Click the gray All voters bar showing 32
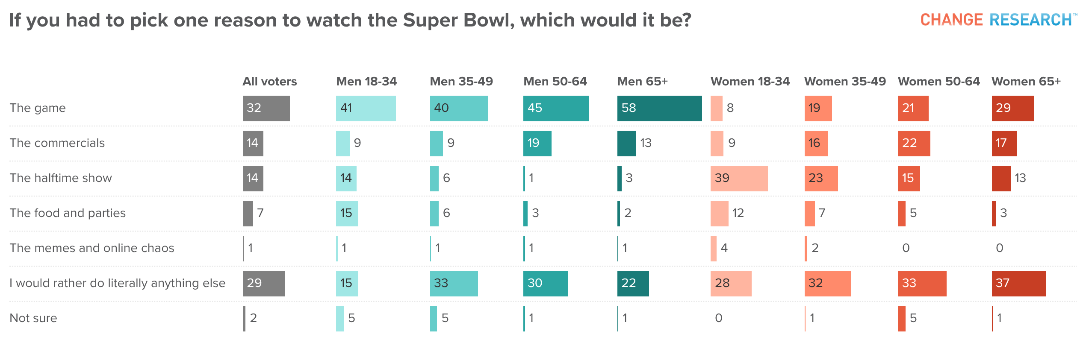Screen dimensions: 1086x340 (266, 108)
